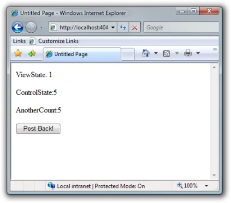231x203 pixels.
Task: Open the 100% zoom level dropdown
Action: [x=206, y=186]
